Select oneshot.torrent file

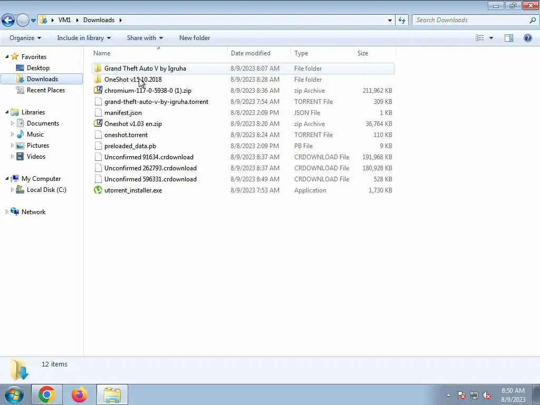[x=243, y=134]
